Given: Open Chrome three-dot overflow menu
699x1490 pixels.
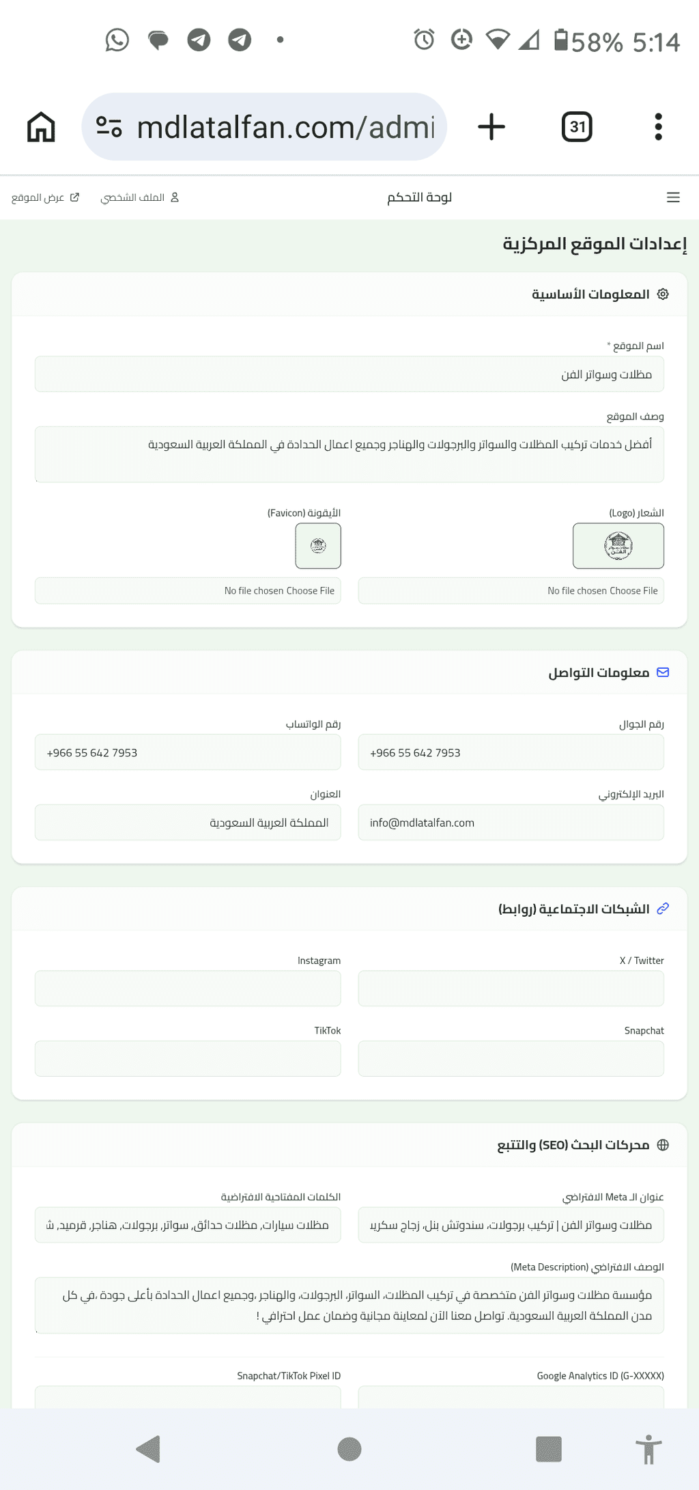Looking at the screenshot, I should point(658,127).
